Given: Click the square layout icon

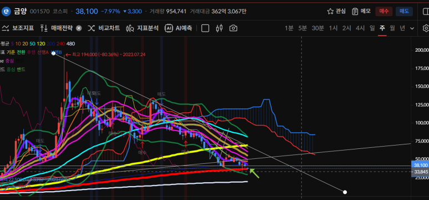Looking at the screenshot, I should tap(205, 28).
